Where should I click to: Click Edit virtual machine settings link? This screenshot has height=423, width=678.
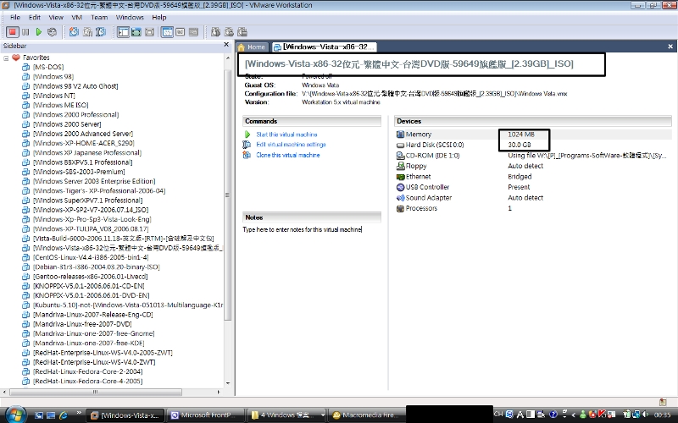point(291,145)
